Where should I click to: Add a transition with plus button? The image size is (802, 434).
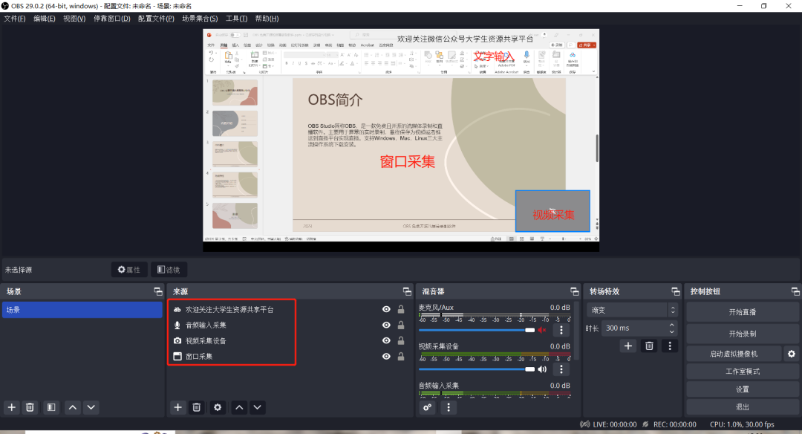[x=628, y=346]
